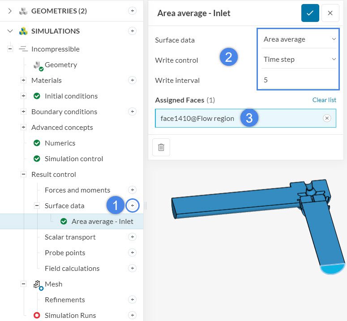
Task: Add a mesh refinement with plus icon
Action: coord(132,300)
